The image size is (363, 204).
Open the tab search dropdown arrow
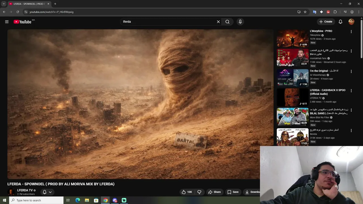[4, 4]
